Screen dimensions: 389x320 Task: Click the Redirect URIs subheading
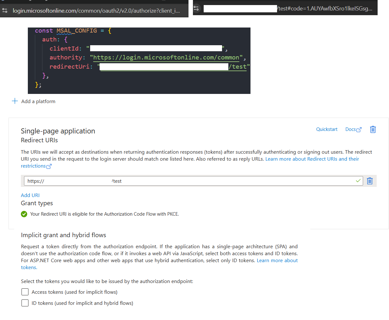pyautogui.click(x=39, y=140)
